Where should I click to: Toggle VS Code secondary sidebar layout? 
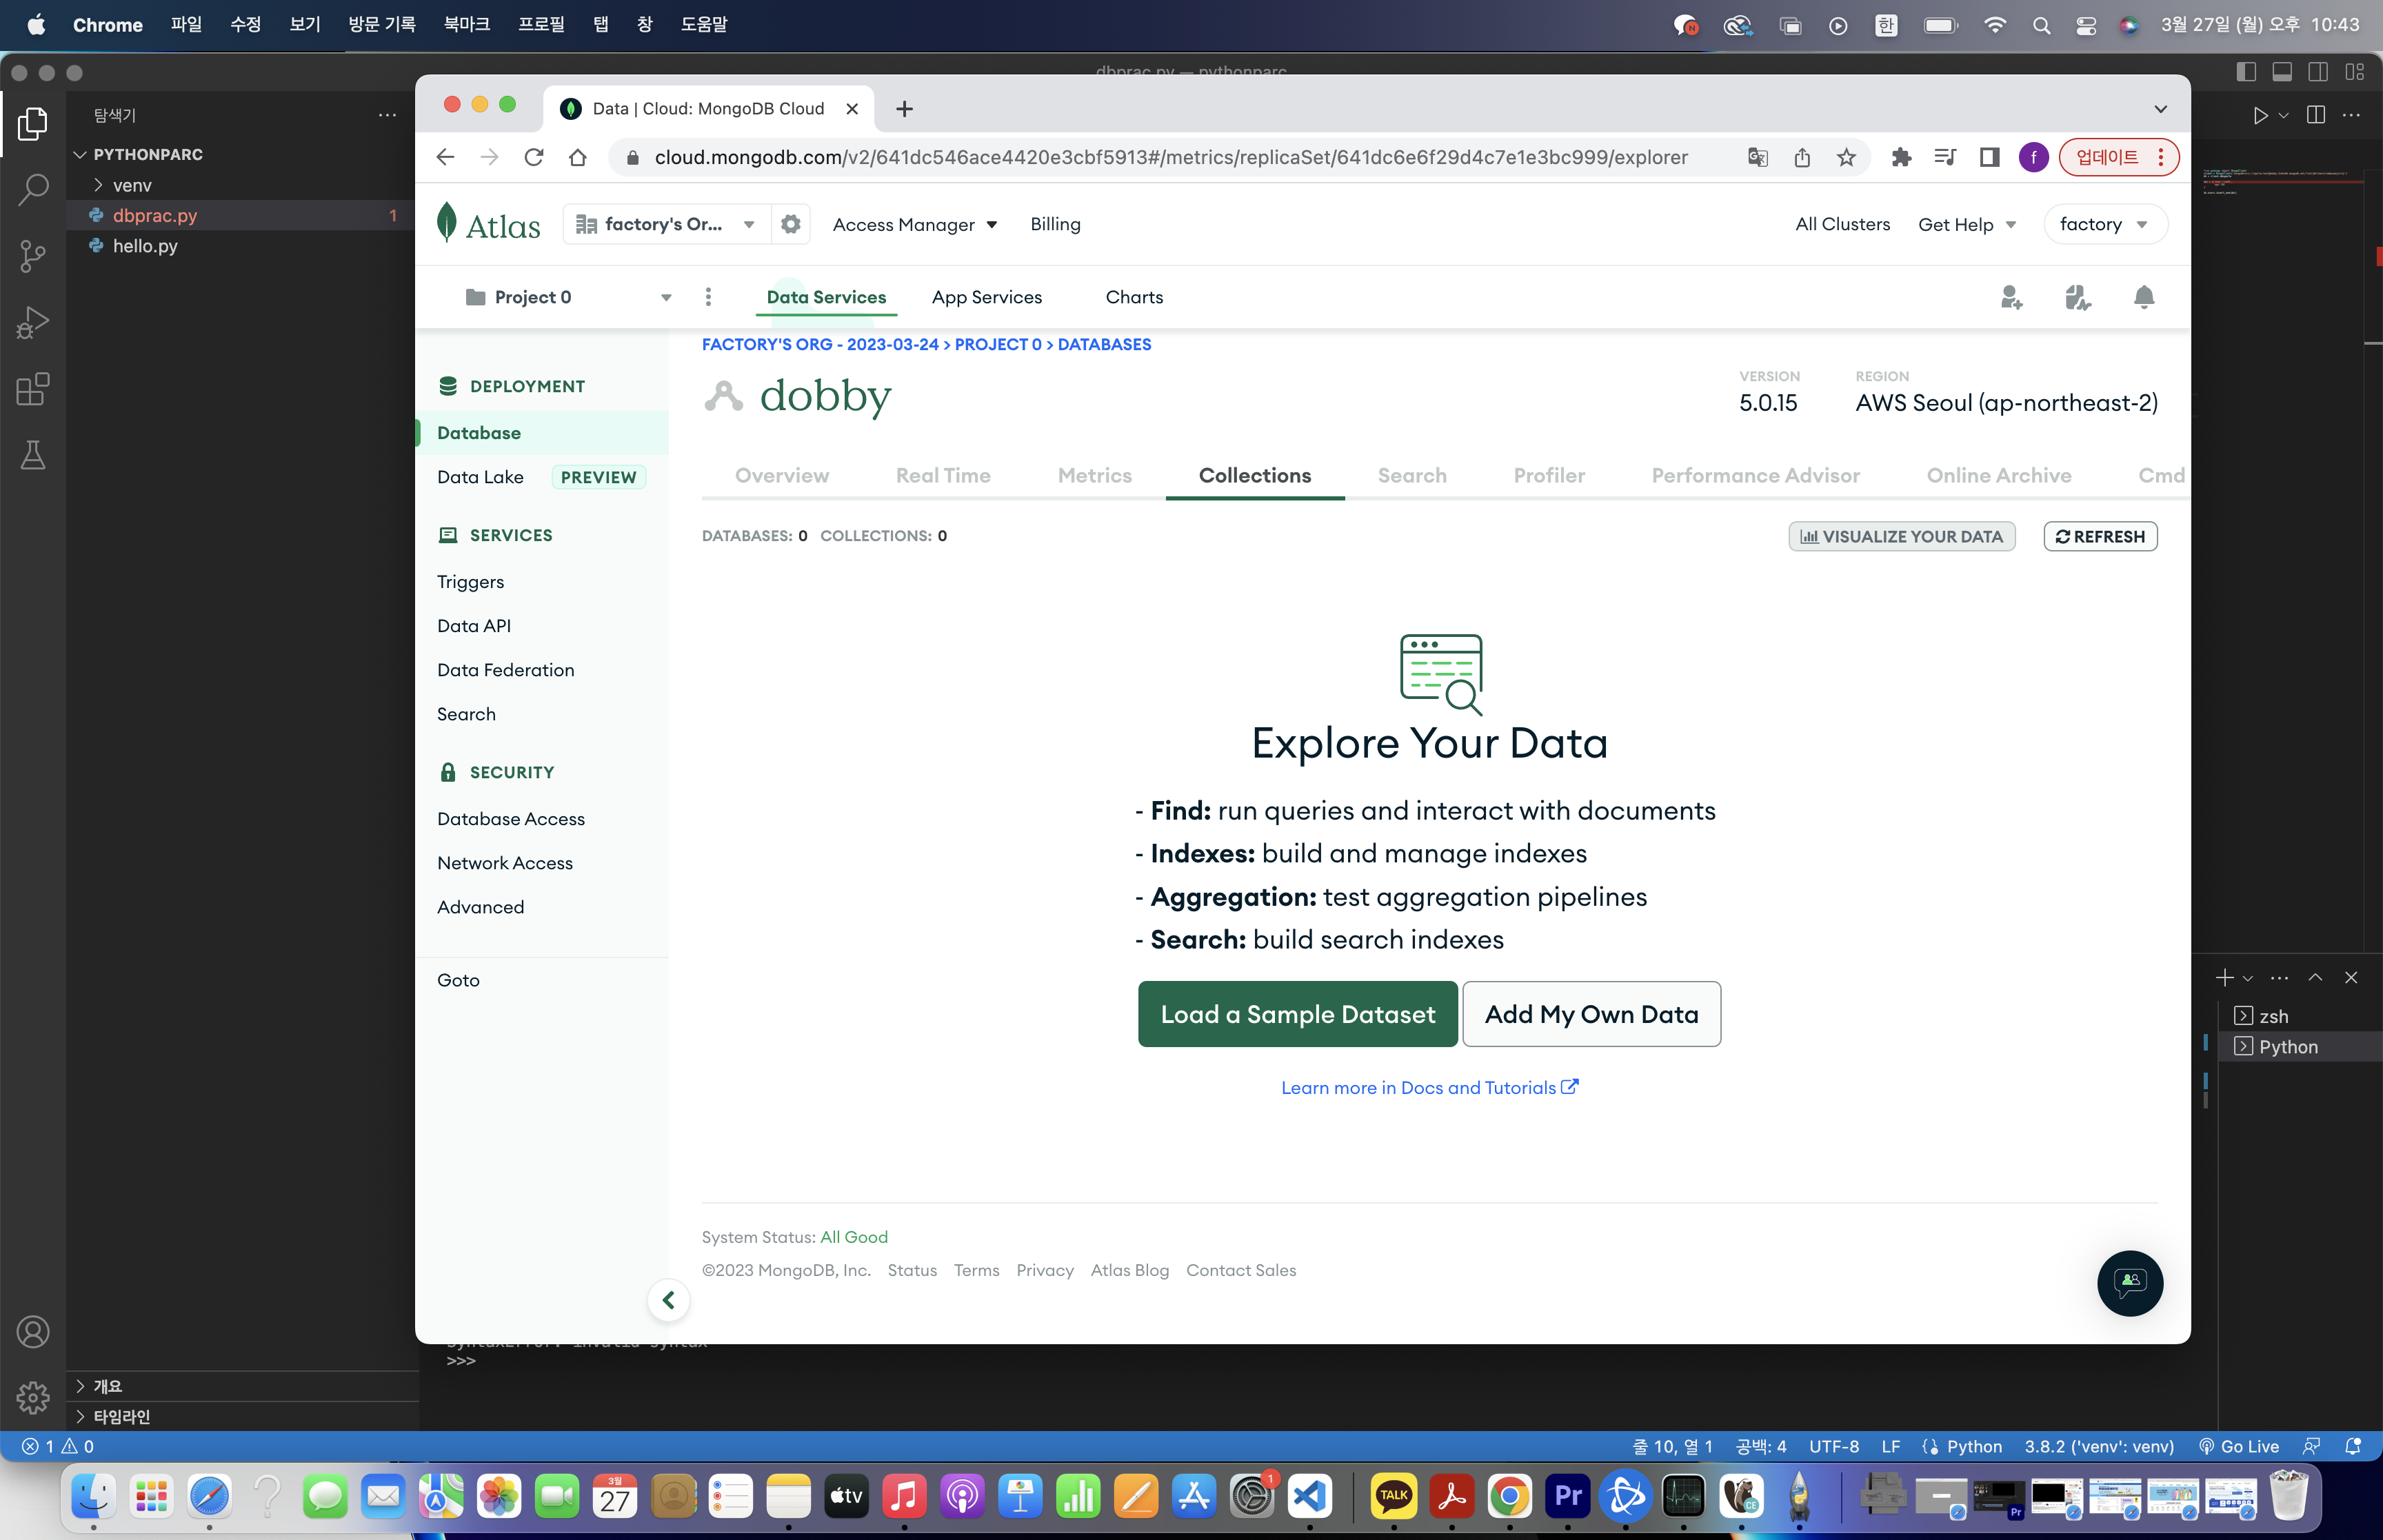pyautogui.click(x=2318, y=72)
